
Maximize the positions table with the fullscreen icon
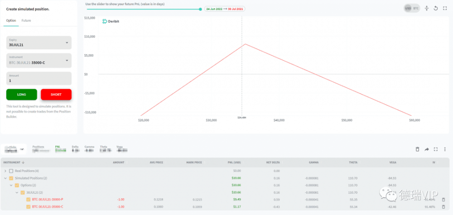pyautogui.click(x=436, y=149)
